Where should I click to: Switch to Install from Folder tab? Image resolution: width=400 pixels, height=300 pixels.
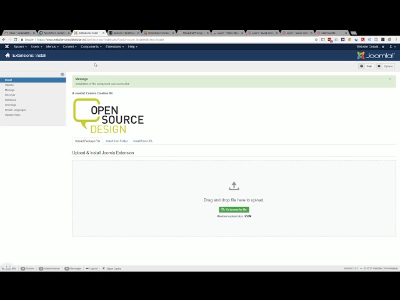117,141
